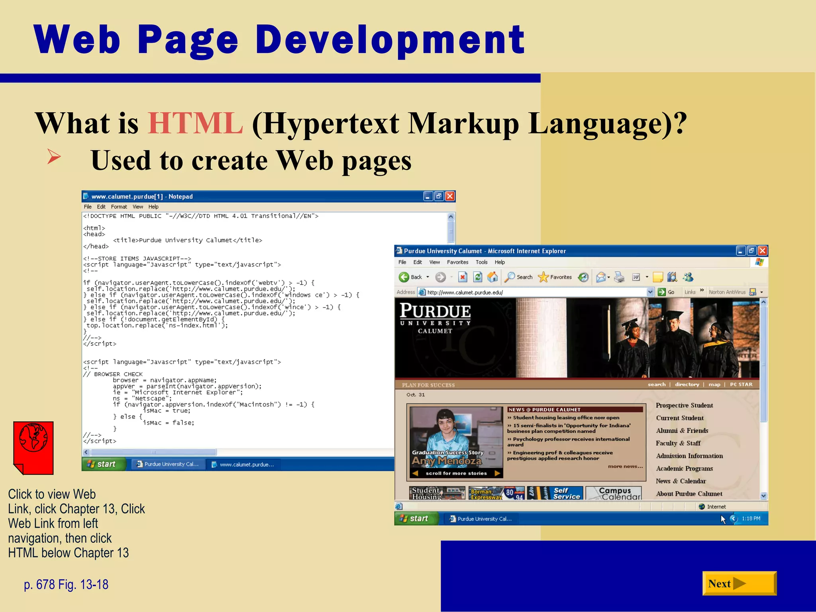Click the Forward arrow in Internet Explorer
816x612 pixels.
(x=440, y=277)
